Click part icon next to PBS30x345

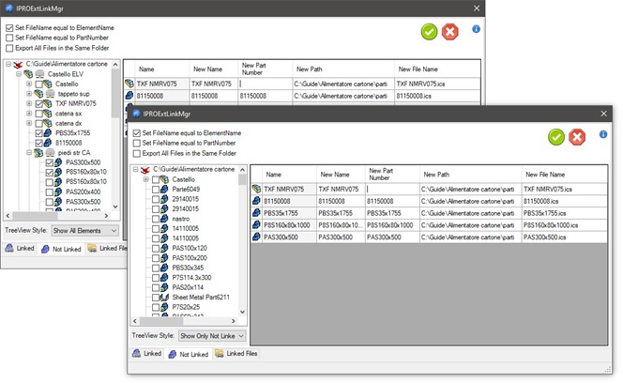coord(164,268)
